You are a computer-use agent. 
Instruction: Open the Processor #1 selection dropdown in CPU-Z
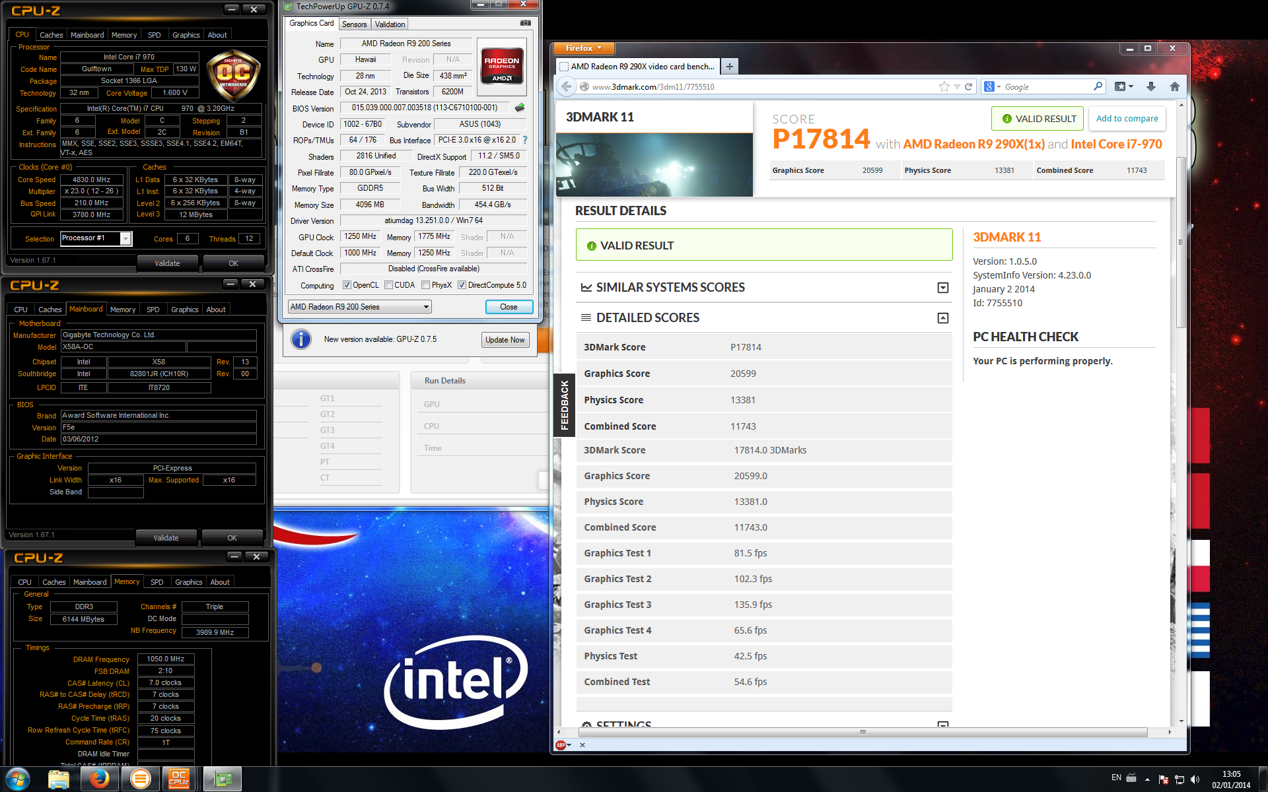pos(96,238)
